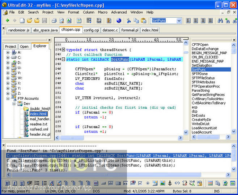Screen dimensions: 238x195
Task: Open the Macro menu
Action: tap(103, 12)
